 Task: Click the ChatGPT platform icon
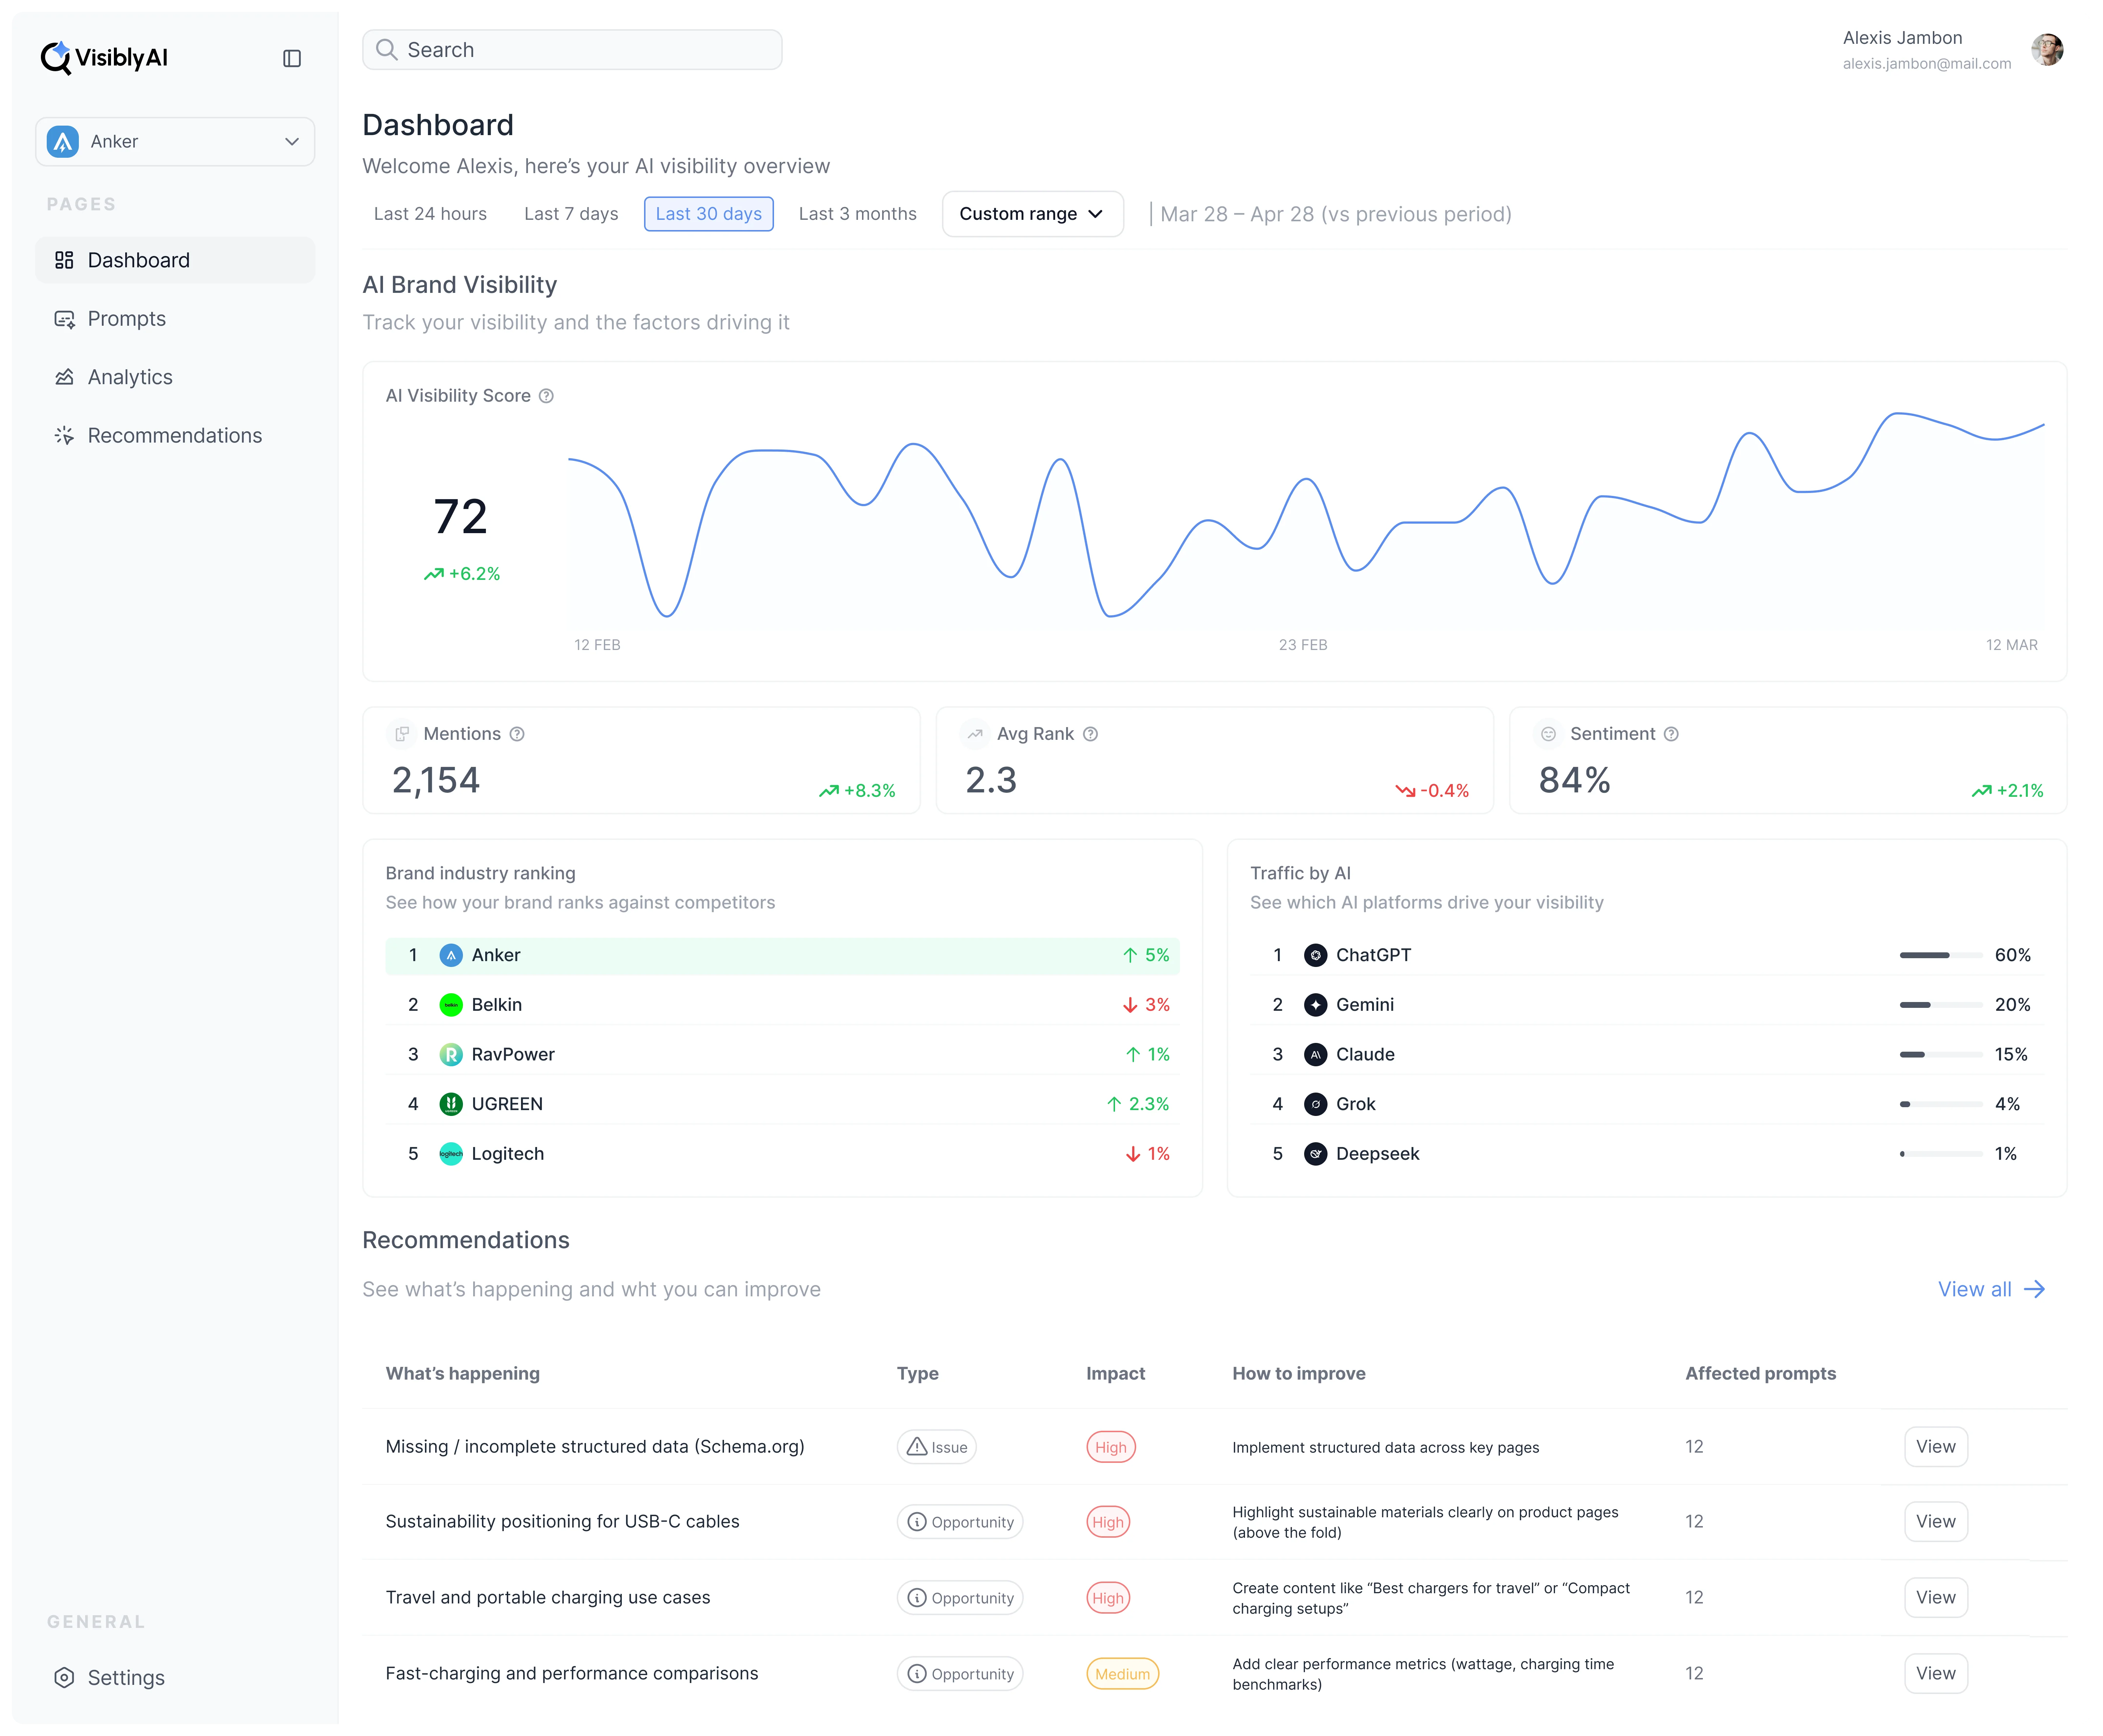coord(1315,955)
